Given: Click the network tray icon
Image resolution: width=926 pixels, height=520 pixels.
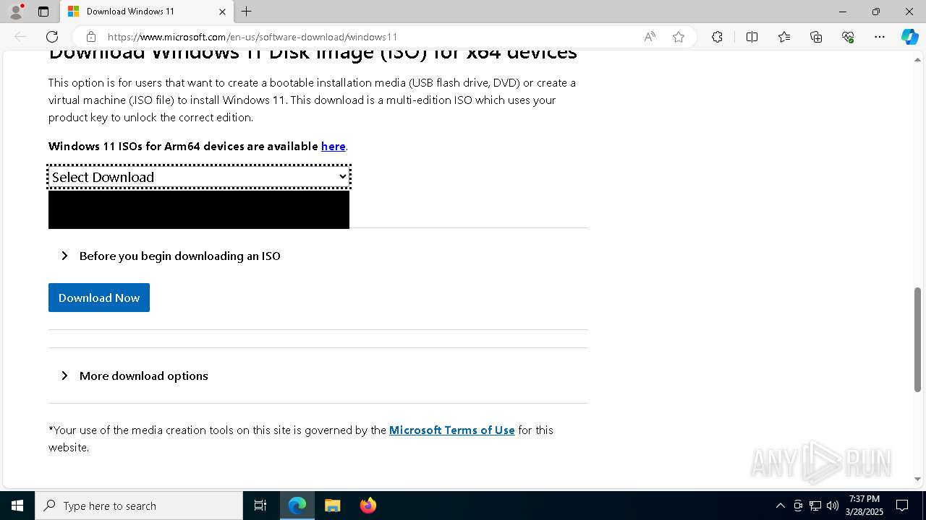Looking at the screenshot, I should coord(815,506).
